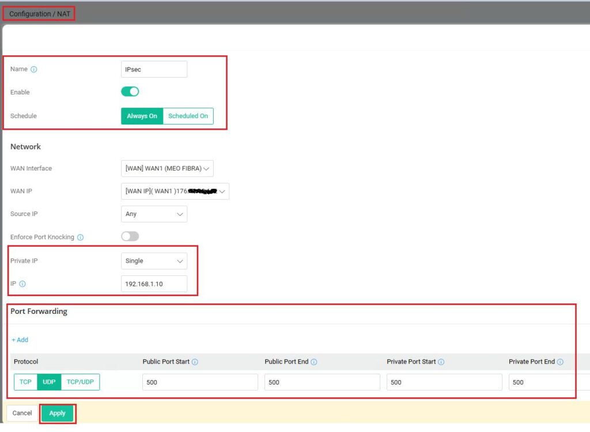
Task: Switch schedule to Scheduled On
Action: 188,116
